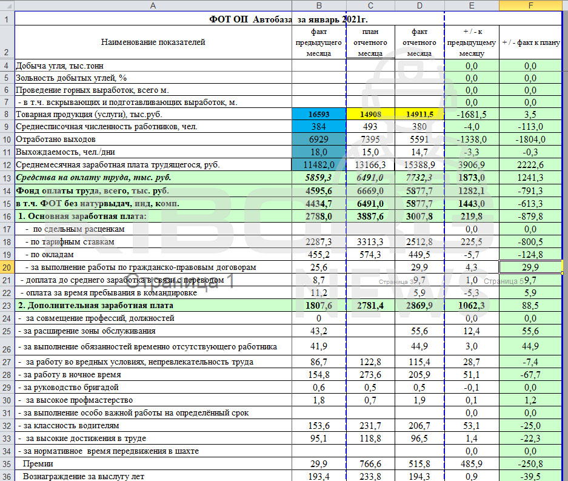The height and width of the screenshot is (481, 568).
Task: Click the value 766,6 in Премии row
Action: 370,463
